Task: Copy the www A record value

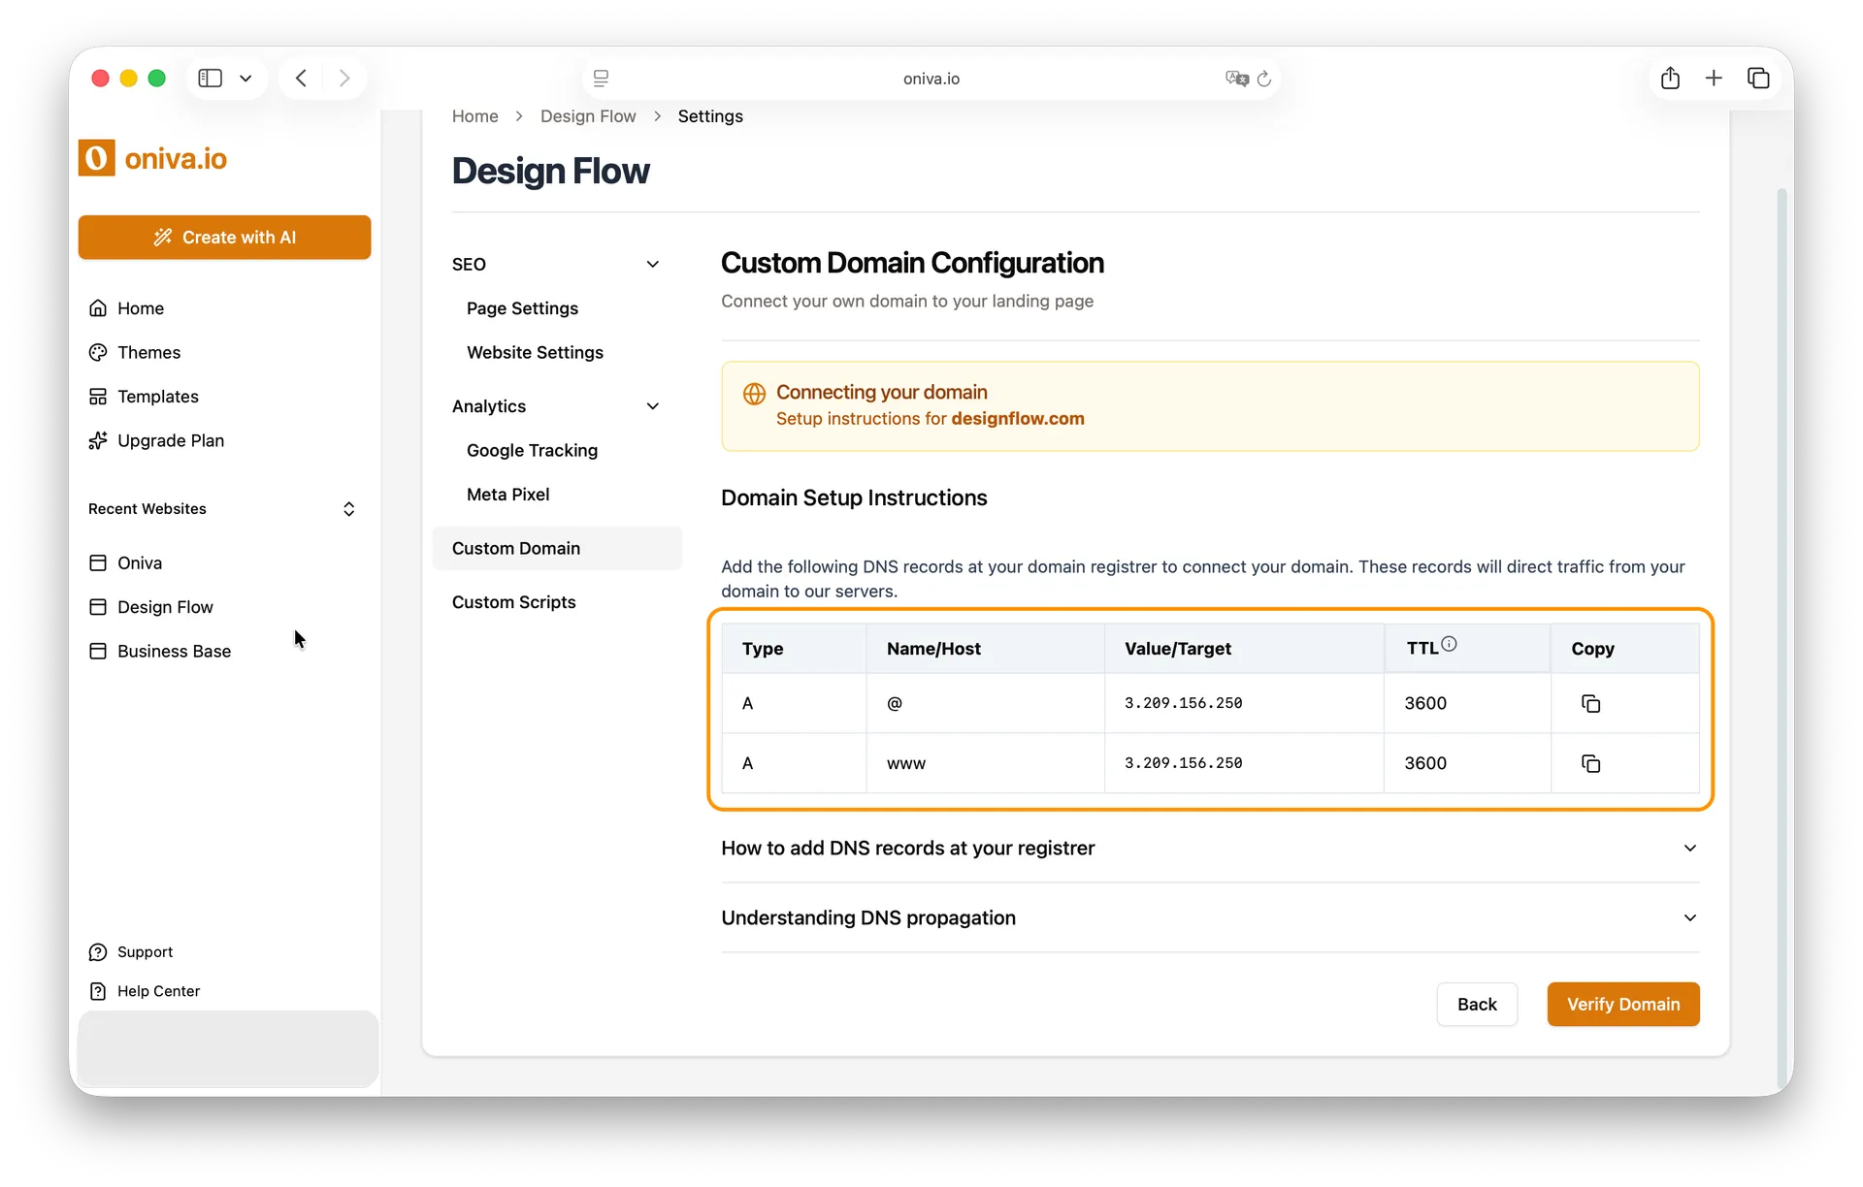Action: point(1590,763)
